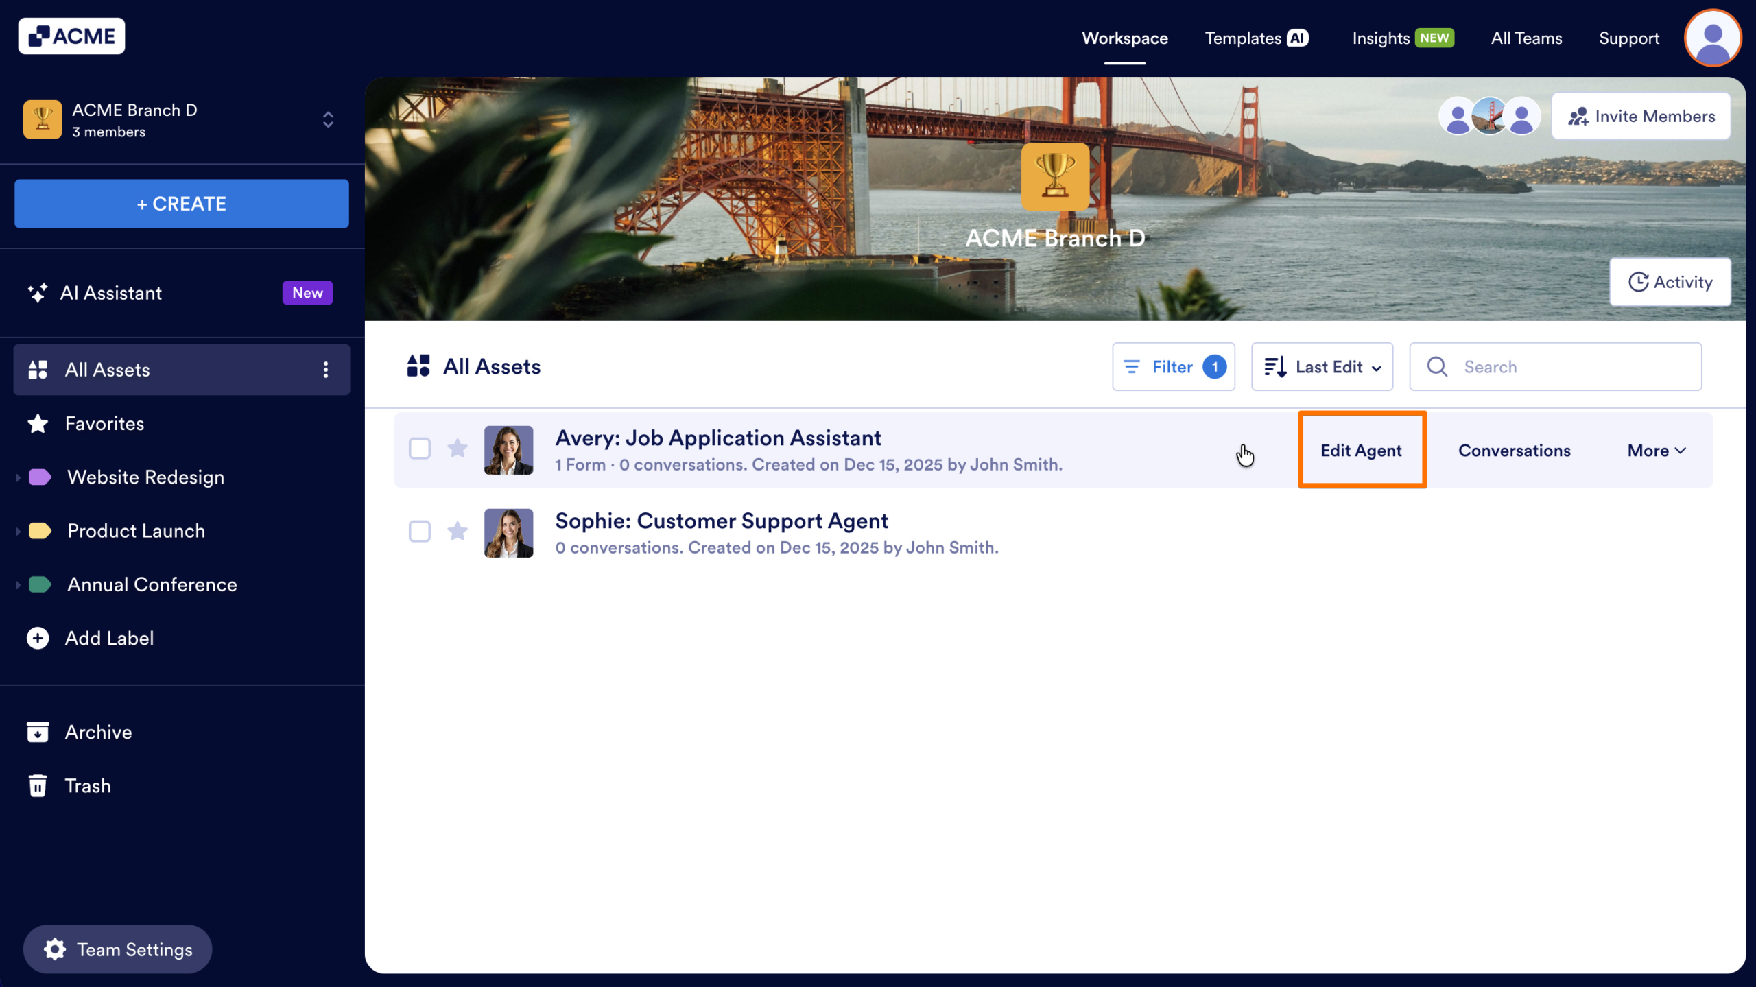
Task: Favorite Sophie: Customer Support Agent with the star
Action: (x=458, y=532)
